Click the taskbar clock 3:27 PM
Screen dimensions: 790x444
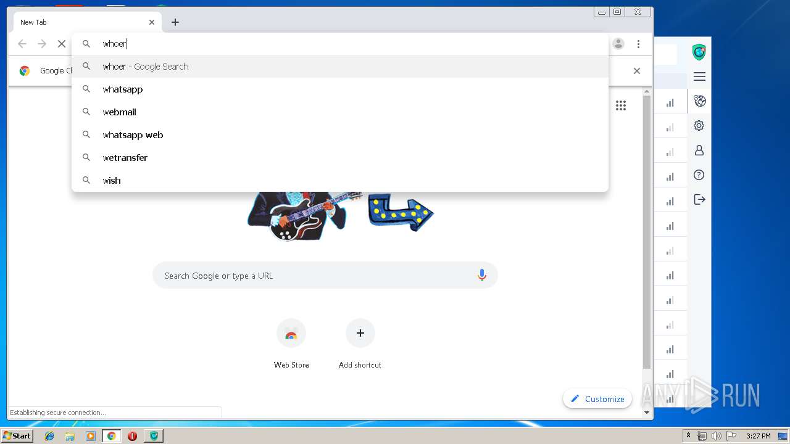pyautogui.click(x=758, y=436)
